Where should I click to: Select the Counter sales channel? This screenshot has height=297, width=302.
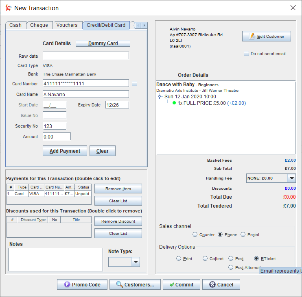[x=195, y=234]
